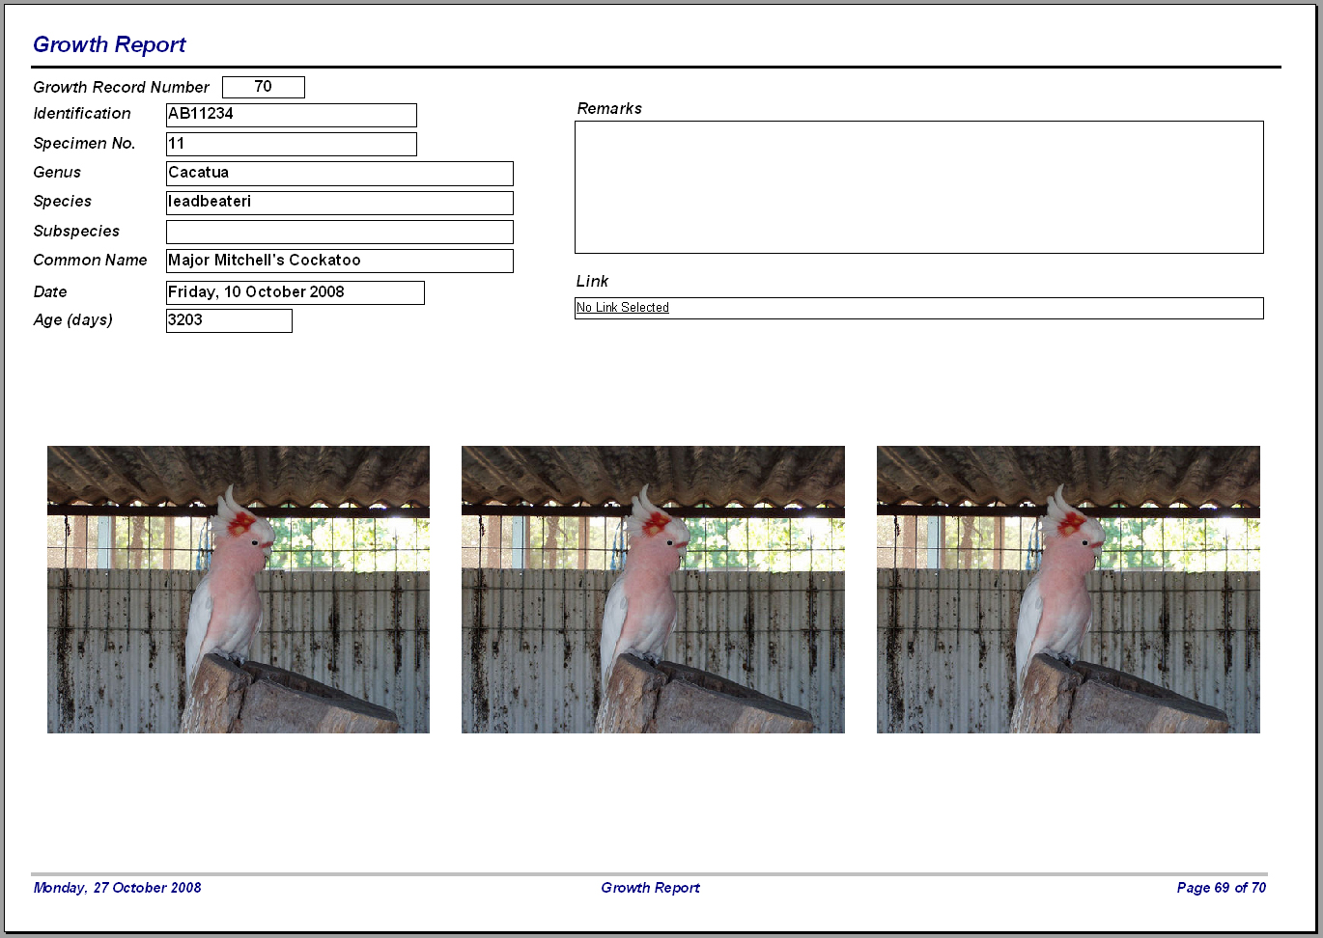Click the Identification field AB11234
This screenshot has width=1323, height=938.
[292, 115]
